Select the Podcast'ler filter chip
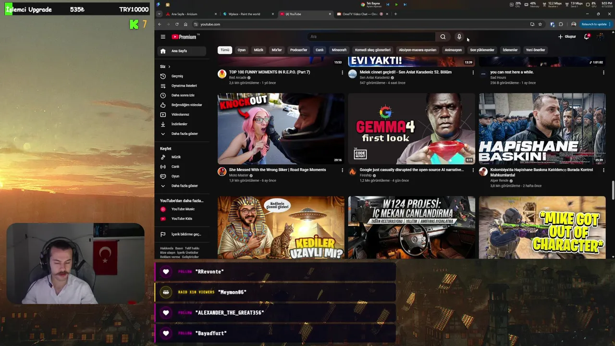This screenshot has width=615, height=346. pos(298,50)
